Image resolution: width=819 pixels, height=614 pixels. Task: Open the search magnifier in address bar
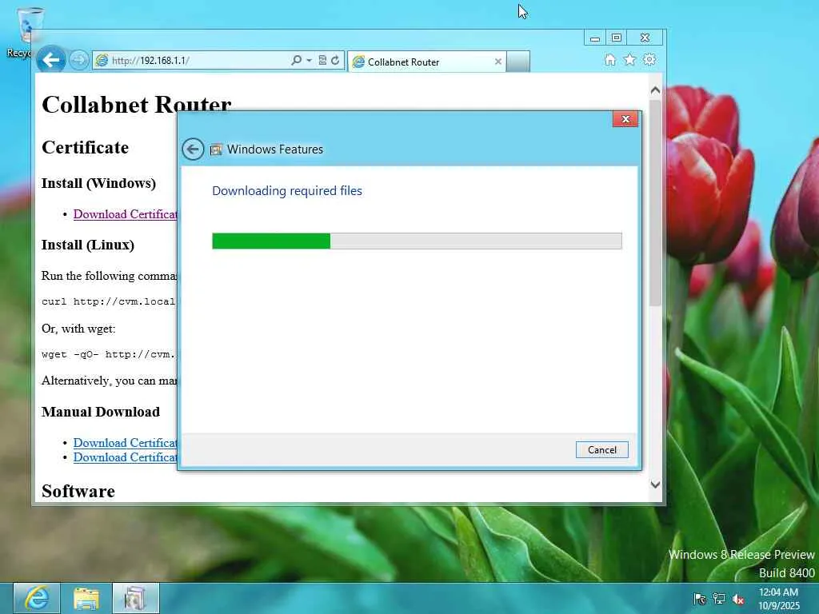296,61
